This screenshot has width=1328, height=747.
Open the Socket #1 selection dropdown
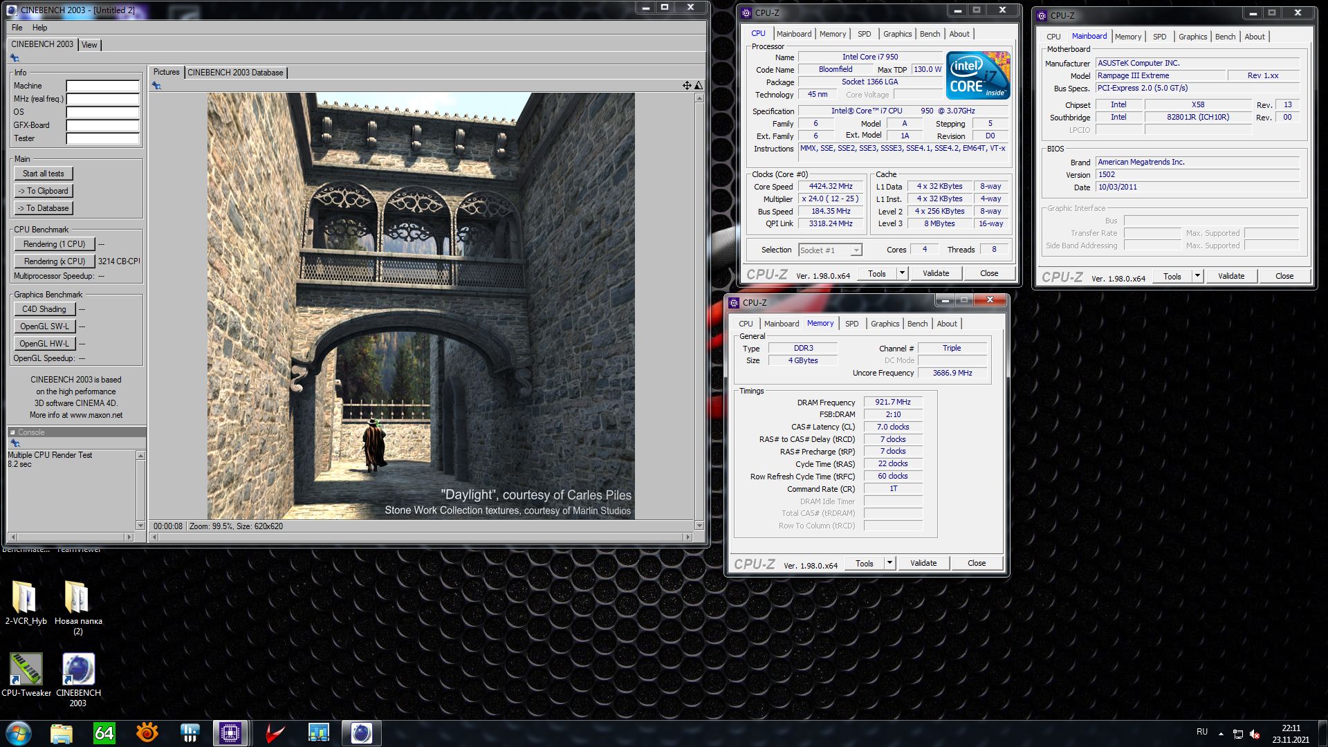(x=830, y=250)
